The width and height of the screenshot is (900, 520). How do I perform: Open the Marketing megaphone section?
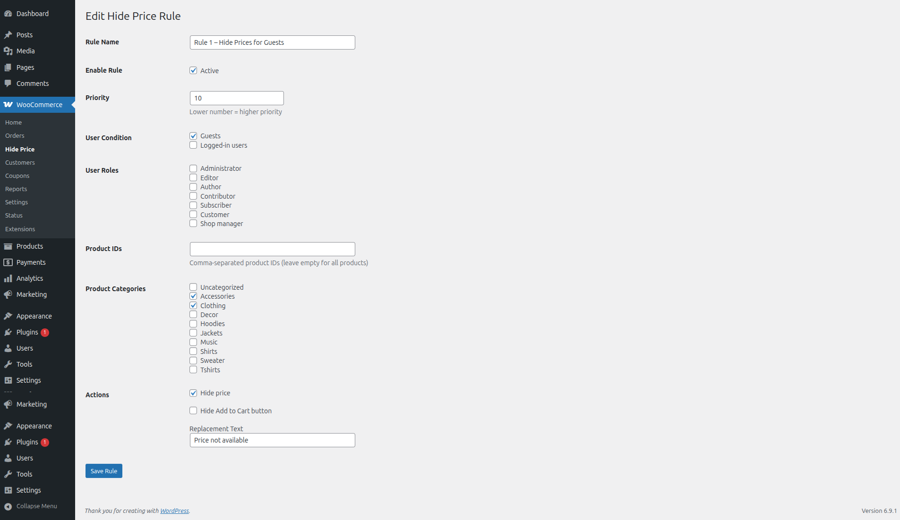(31, 294)
